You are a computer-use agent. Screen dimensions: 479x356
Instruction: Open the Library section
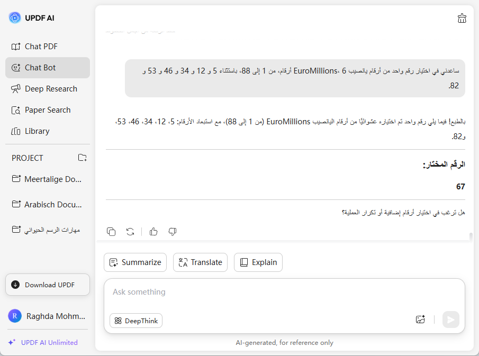tap(47, 131)
